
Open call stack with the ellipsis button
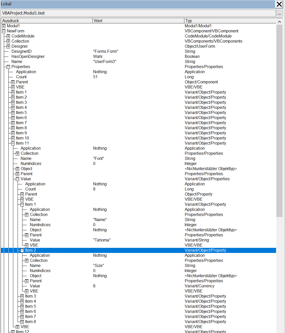click(279, 13)
